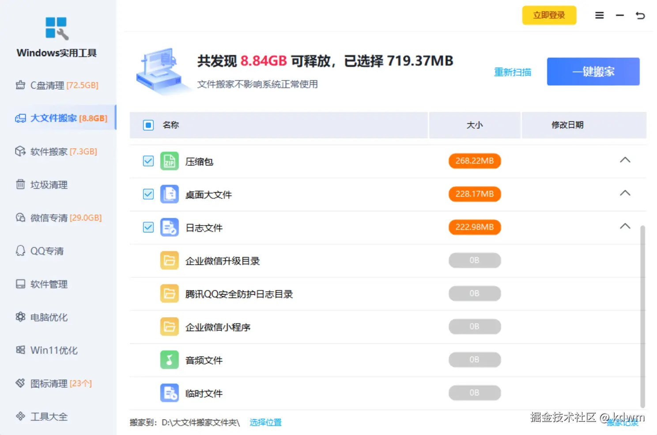
Task: Toggle the select-all checkbox in header
Action: coord(148,125)
